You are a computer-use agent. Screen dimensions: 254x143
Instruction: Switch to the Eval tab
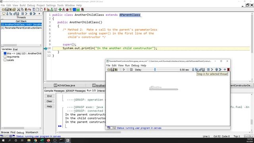15,49
